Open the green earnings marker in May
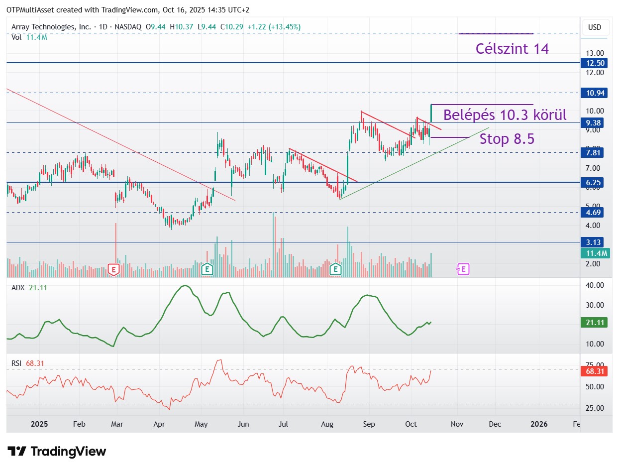The height and width of the screenshot is (470, 619). (x=206, y=270)
